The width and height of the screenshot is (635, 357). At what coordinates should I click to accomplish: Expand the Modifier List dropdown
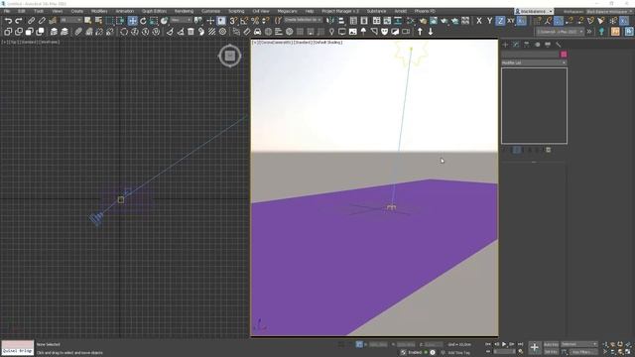tap(534, 62)
